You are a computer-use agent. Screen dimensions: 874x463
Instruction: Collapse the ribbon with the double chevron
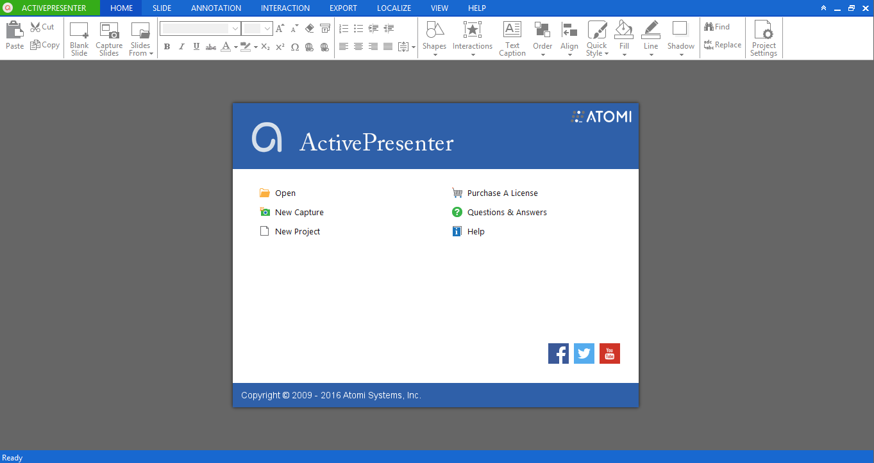pyautogui.click(x=823, y=8)
